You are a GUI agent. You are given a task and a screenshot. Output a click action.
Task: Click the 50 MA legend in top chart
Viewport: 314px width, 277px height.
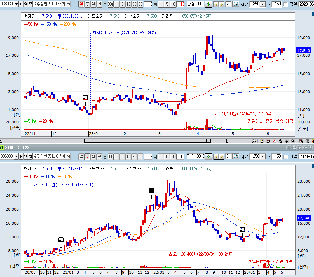[31, 24]
